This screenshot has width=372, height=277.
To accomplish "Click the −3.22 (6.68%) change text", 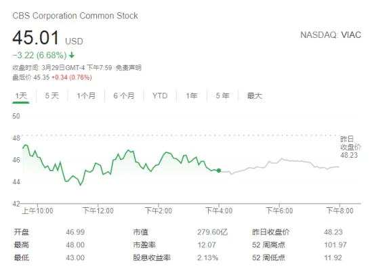I will tap(39, 56).
